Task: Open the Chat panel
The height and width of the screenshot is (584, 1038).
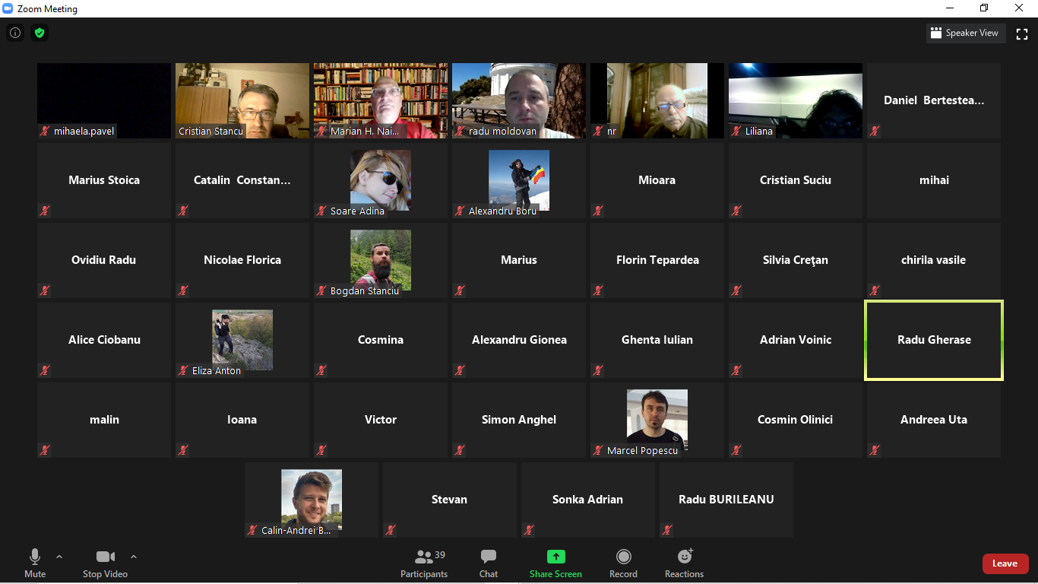Action: pyautogui.click(x=489, y=563)
